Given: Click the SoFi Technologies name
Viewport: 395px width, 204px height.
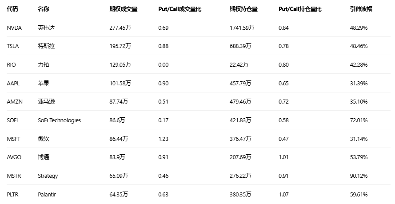Looking at the screenshot, I should pyautogui.click(x=60, y=120).
